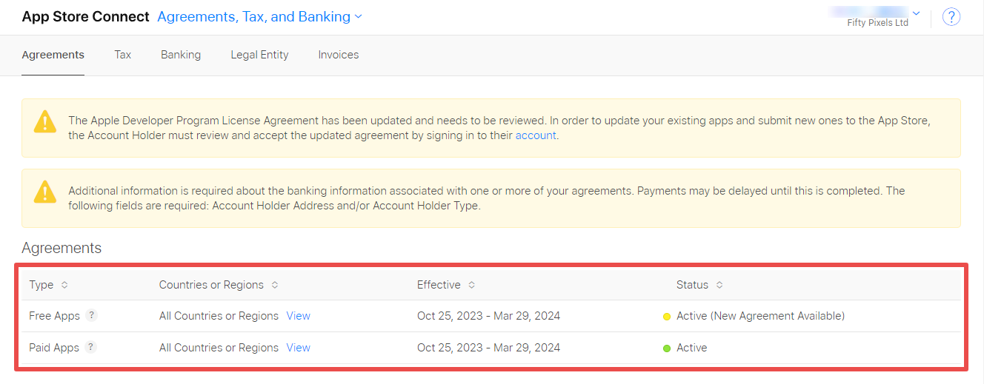Sort by Countries or Regions column arrows
This screenshot has width=984, height=384.
coord(275,285)
